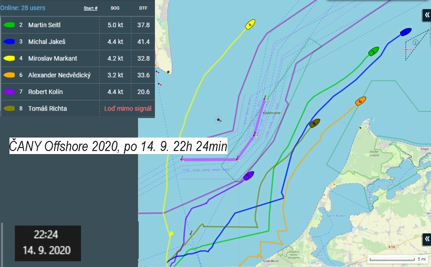This screenshot has height=267, width=431.
Task: Sort list by Start # column
Action: click(90, 8)
